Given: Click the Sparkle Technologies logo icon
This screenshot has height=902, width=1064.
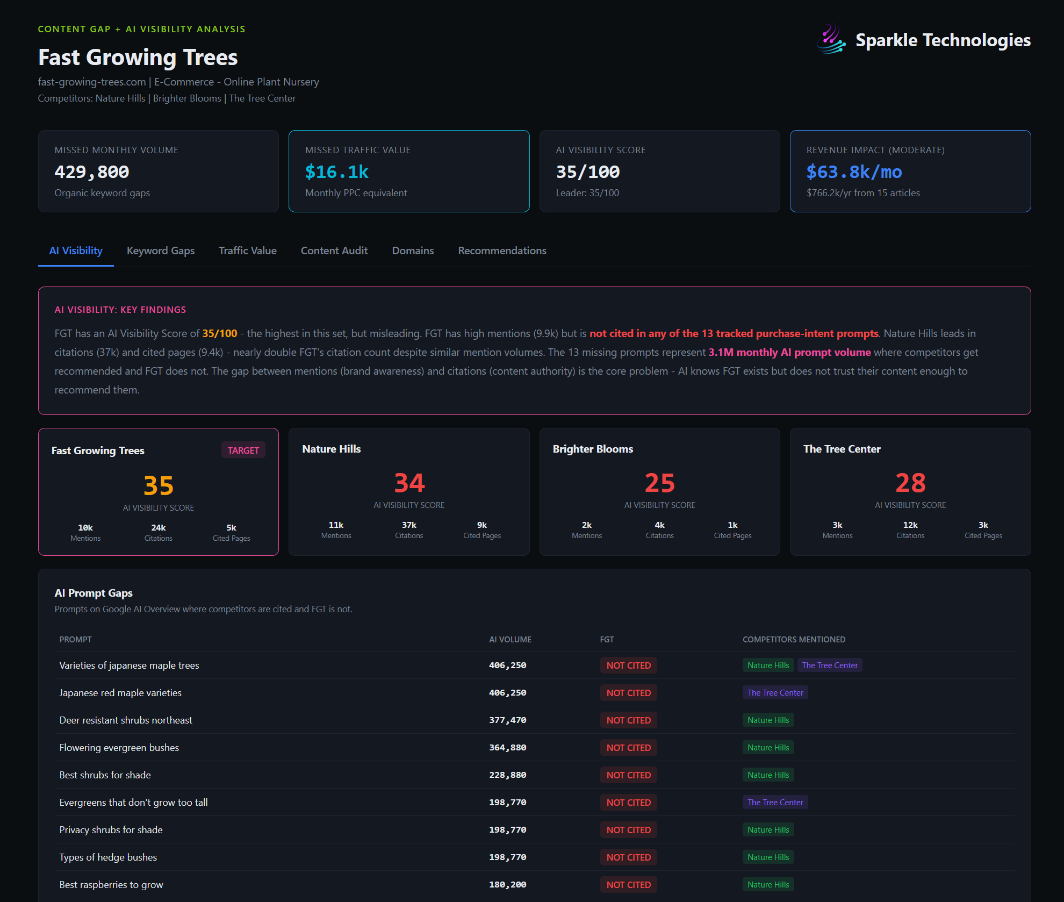Looking at the screenshot, I should [831, 39].
